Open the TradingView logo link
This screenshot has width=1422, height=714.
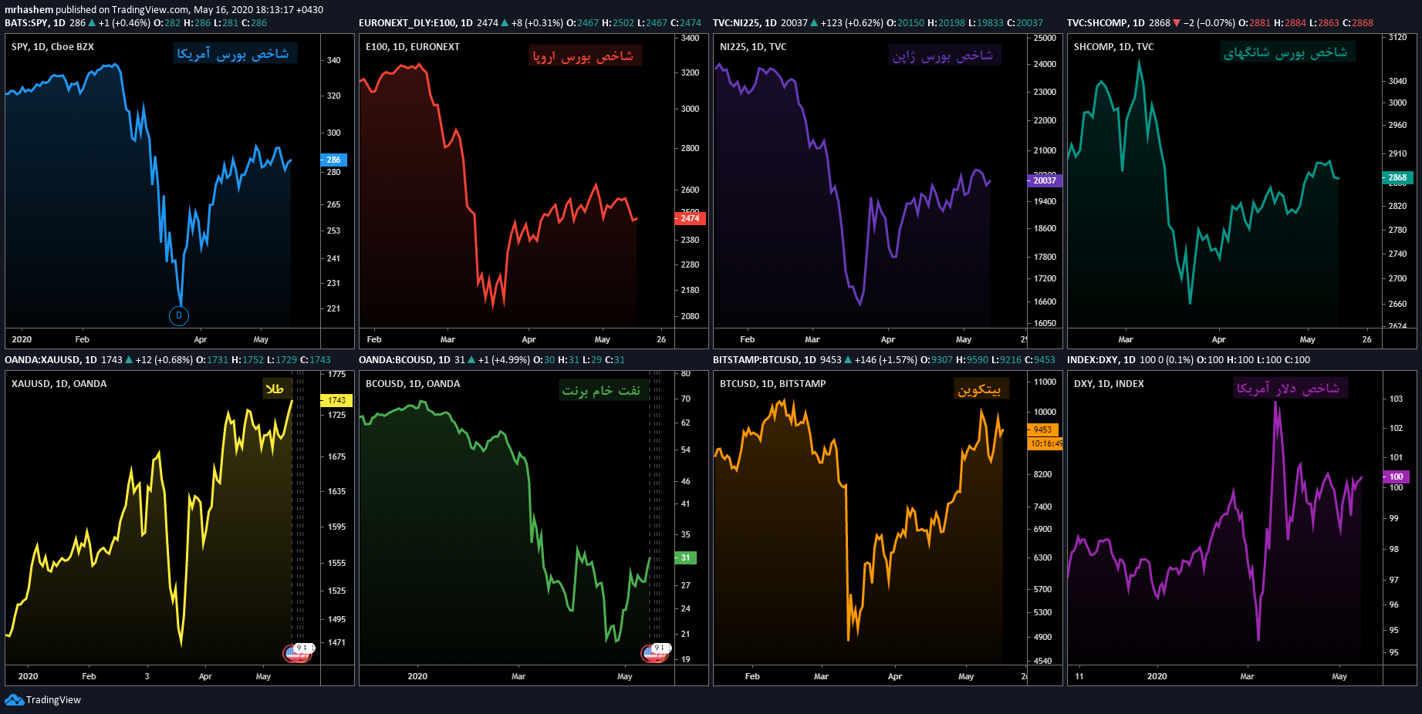[x=42, y=699]
